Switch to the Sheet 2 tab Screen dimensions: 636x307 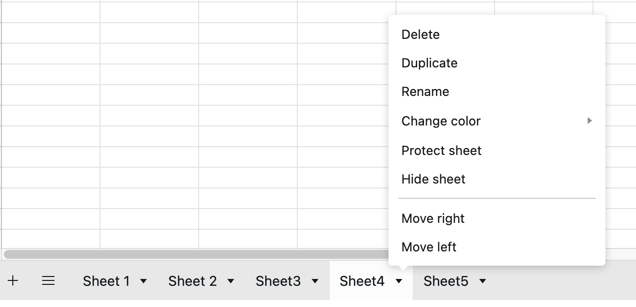(x=192, y=281)
